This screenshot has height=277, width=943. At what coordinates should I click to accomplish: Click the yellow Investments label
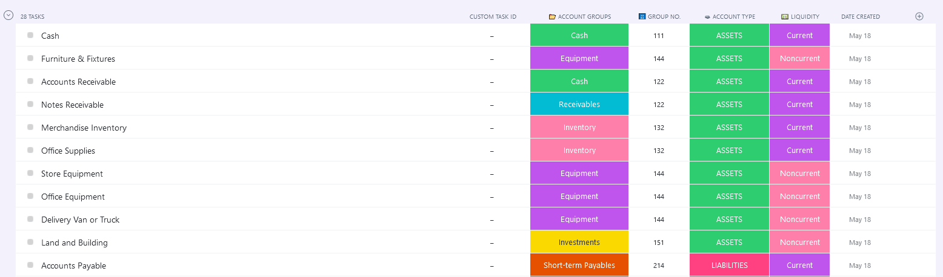(x=579, y=243)
